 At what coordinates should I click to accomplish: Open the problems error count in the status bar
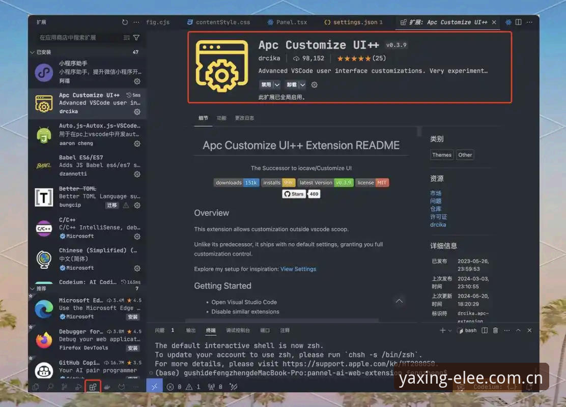click(x=174, y=387)
